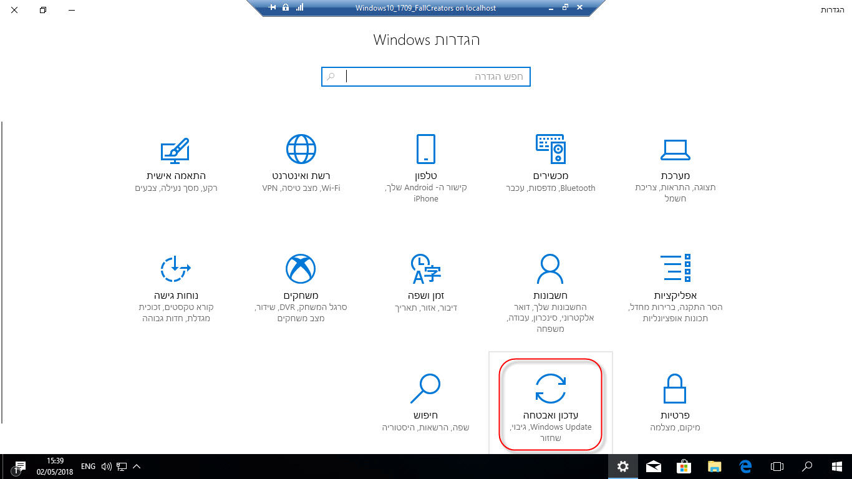
Task: Open the Apps (אפליקציות) settings icon
Action: pyautogui.click(x=675, y=268)
